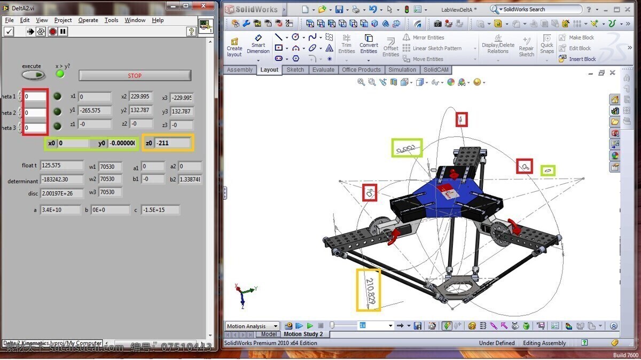
Task: Expand the SolidWorks Search options arrow
Action: pos(501,10)
